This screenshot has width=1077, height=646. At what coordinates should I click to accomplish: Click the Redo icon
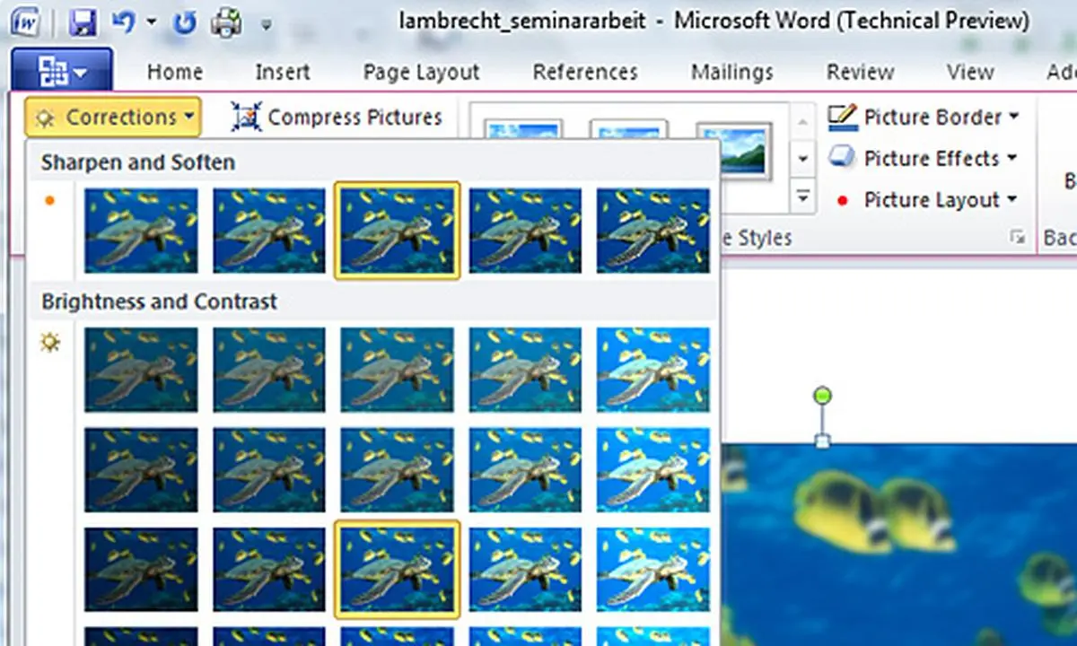[184, 21]
